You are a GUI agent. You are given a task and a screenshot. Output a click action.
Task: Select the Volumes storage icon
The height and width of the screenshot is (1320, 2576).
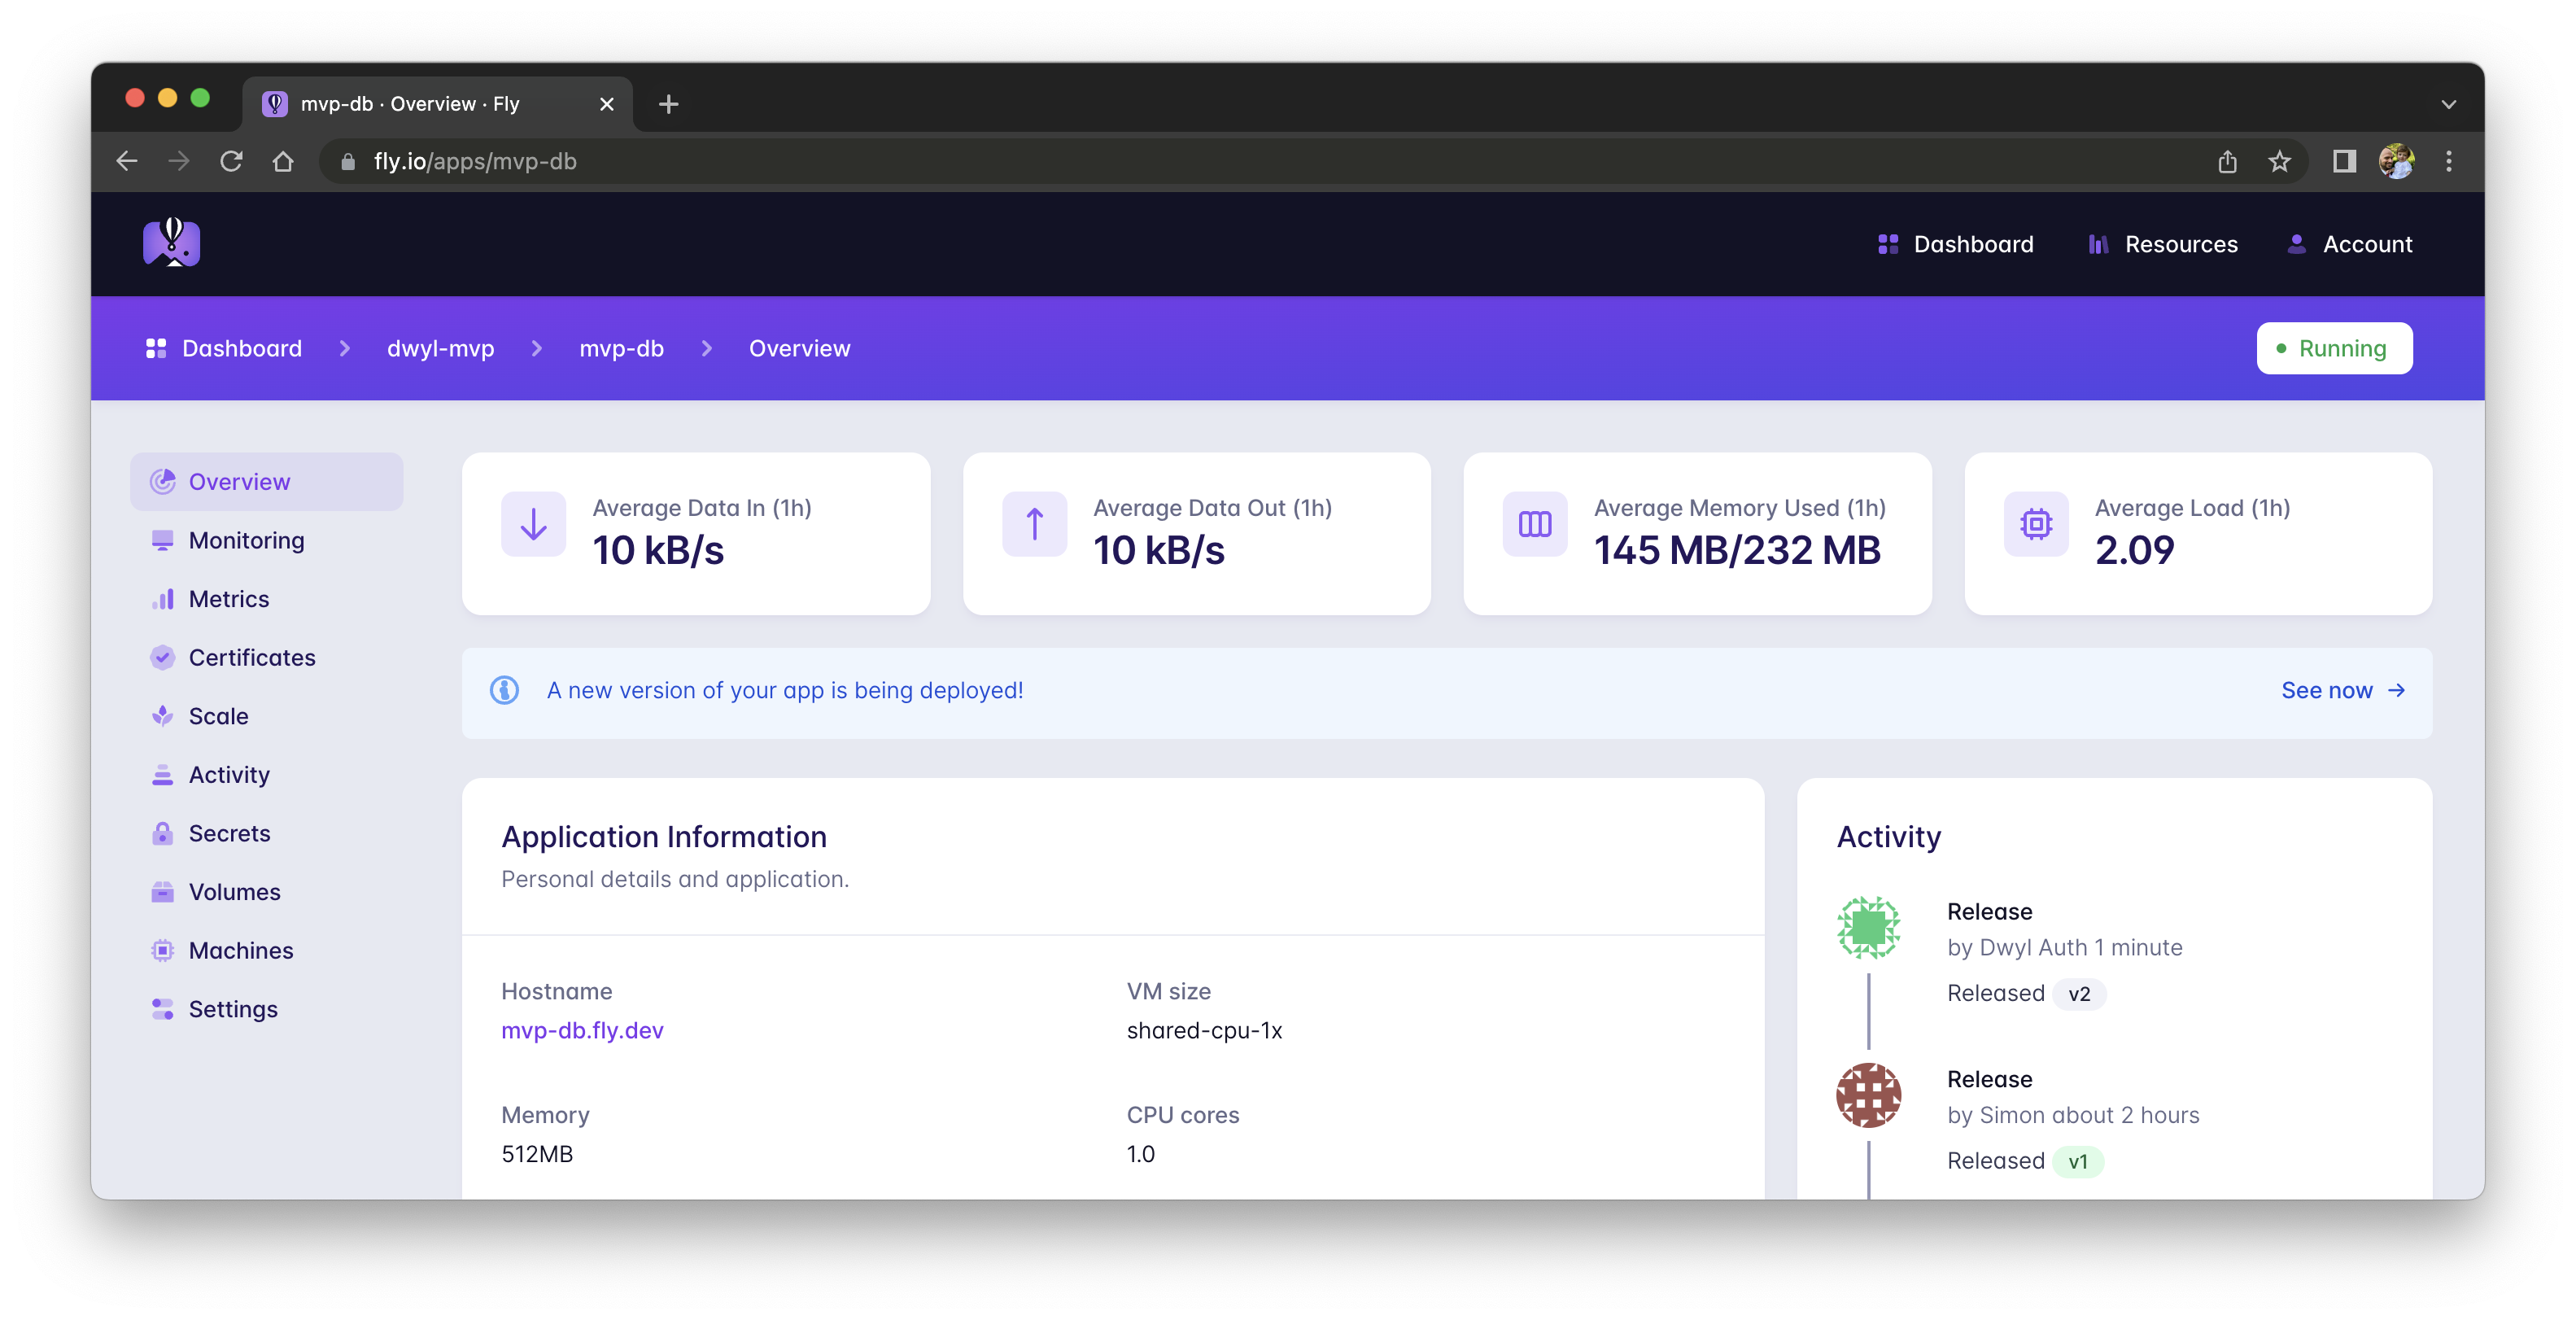pyautogui.click(x=163, y=891)
